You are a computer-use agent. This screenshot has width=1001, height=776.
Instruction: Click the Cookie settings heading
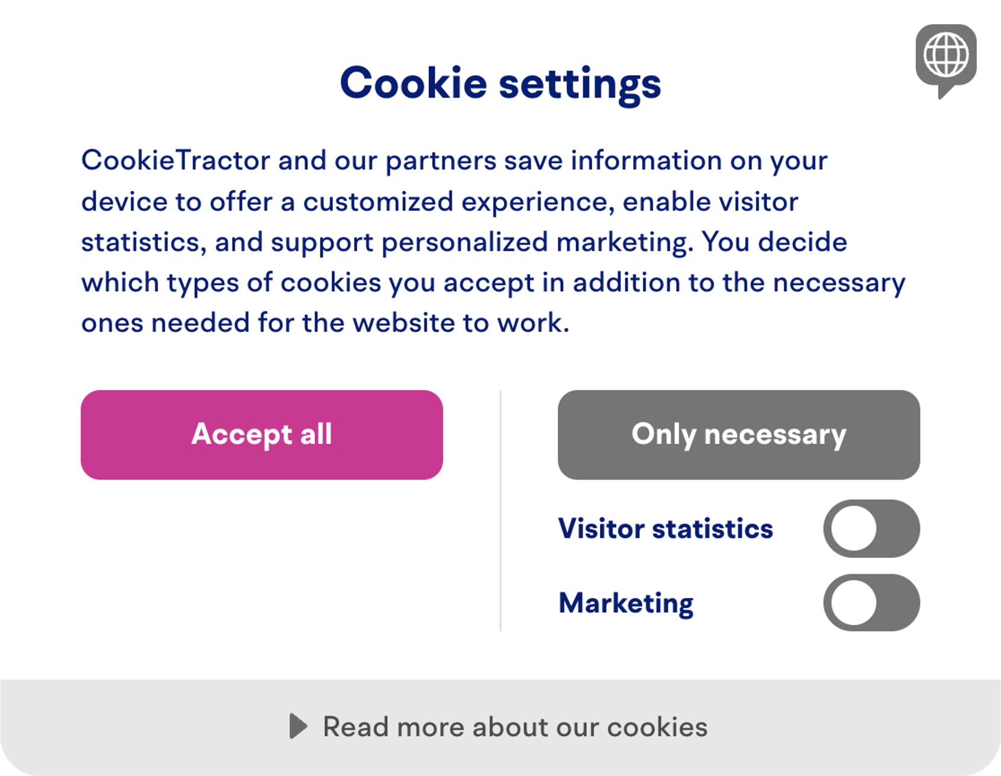click(x=500, y=83)
